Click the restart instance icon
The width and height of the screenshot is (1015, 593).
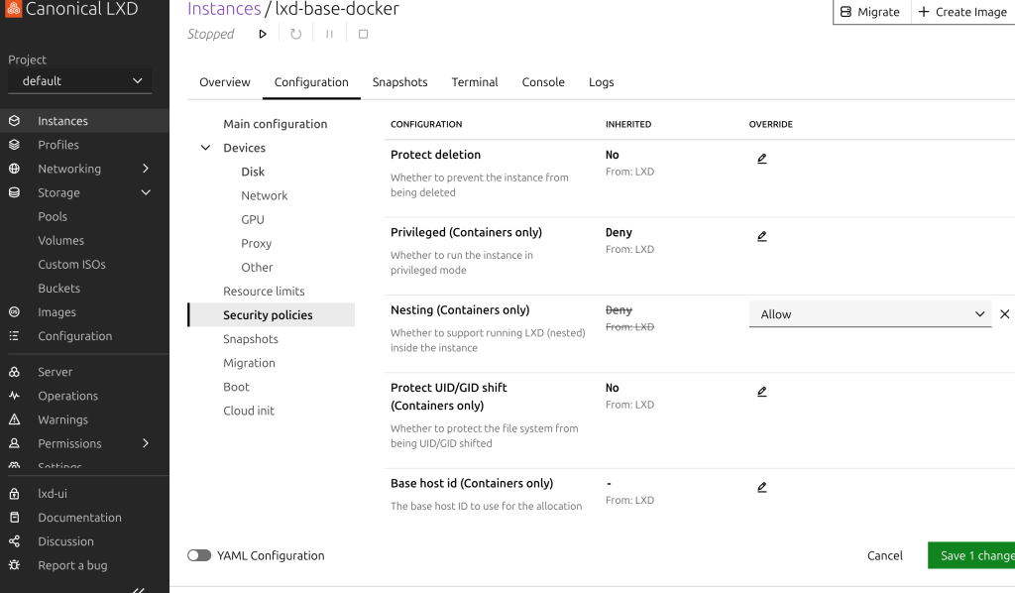[295, 34]
